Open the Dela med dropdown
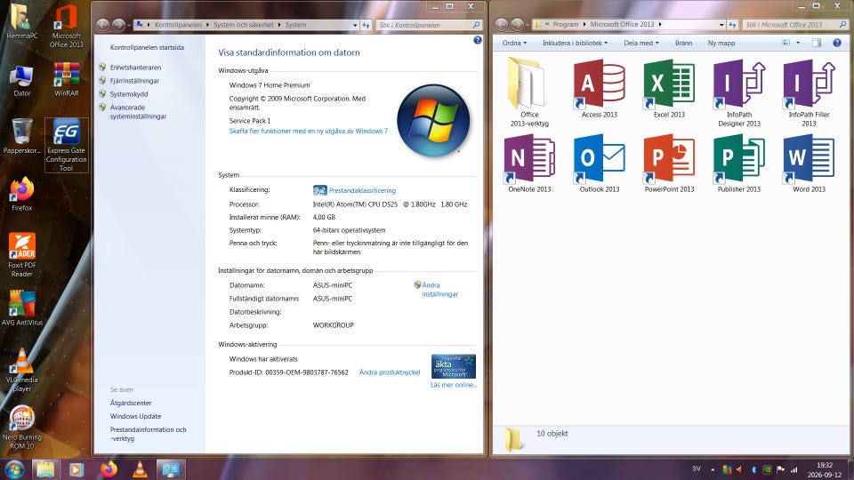854x480 pixels. point(641,43)
